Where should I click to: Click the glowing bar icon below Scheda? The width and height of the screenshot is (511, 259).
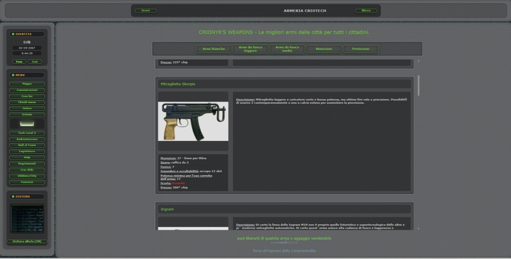(27, 124)
